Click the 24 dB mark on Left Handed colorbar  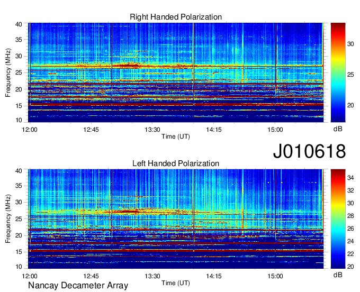(x=350, y=241)
